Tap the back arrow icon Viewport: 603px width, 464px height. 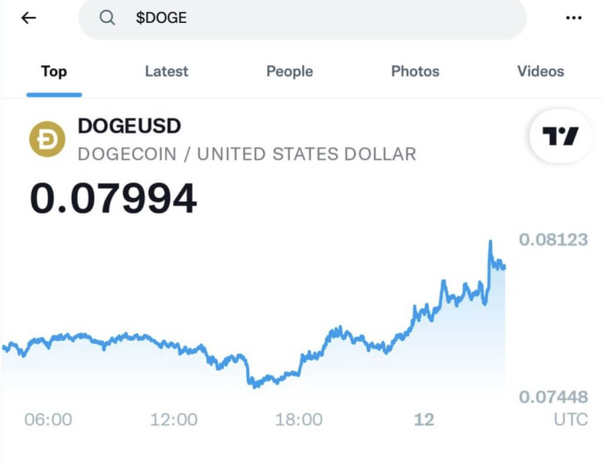(28, 18)
